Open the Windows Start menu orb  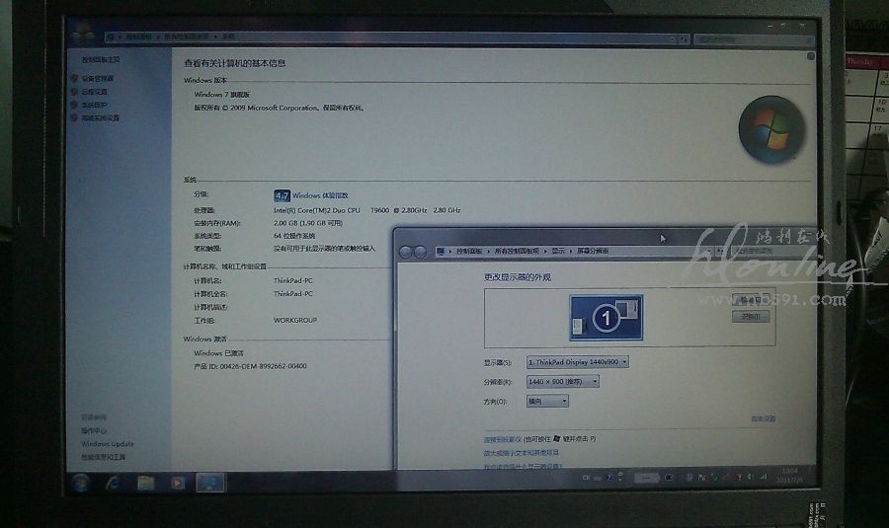81,483
